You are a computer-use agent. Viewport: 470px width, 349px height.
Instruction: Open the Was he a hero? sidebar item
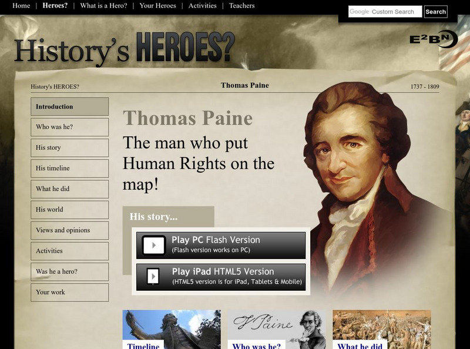pos(69,271)
